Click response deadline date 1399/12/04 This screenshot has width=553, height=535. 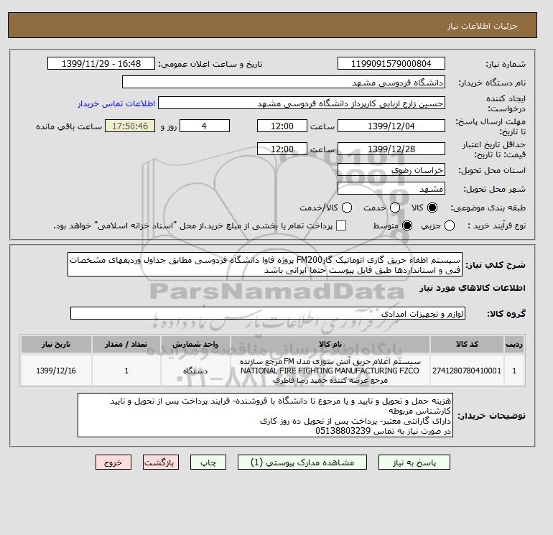[391, 126]
